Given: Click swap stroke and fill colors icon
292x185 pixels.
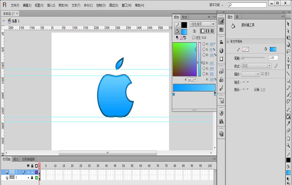Looking at the screenshot, I should click(185, 38).
